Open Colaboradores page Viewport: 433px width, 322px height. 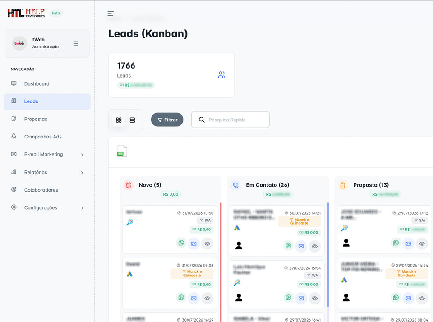(x=41, y=190)
